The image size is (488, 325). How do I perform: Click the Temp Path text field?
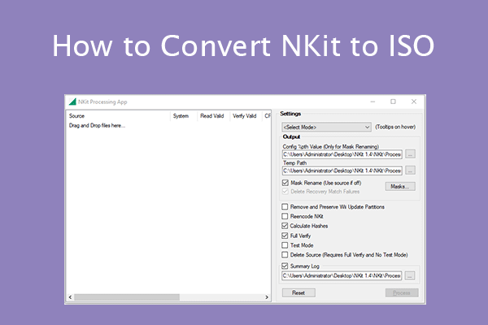pos(342,171)
